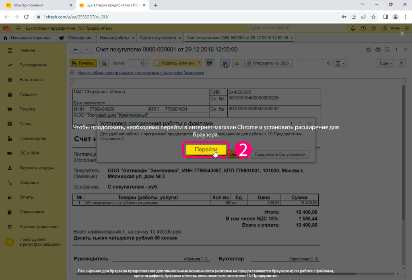
Task: Open print preview icon next to Печать
Action: [x=104, y=63]
